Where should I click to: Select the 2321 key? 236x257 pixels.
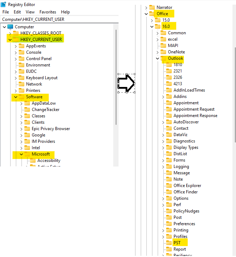177,71
